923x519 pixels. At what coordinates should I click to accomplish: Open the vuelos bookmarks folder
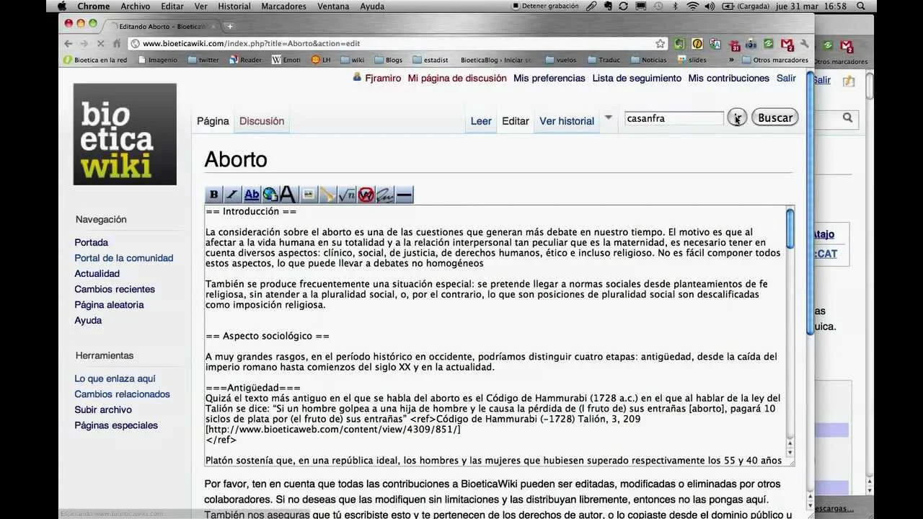[x=561, y=60]
